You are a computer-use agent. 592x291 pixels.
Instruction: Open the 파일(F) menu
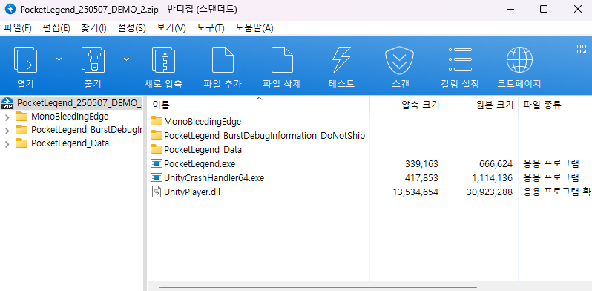click(x=18, y=28)
